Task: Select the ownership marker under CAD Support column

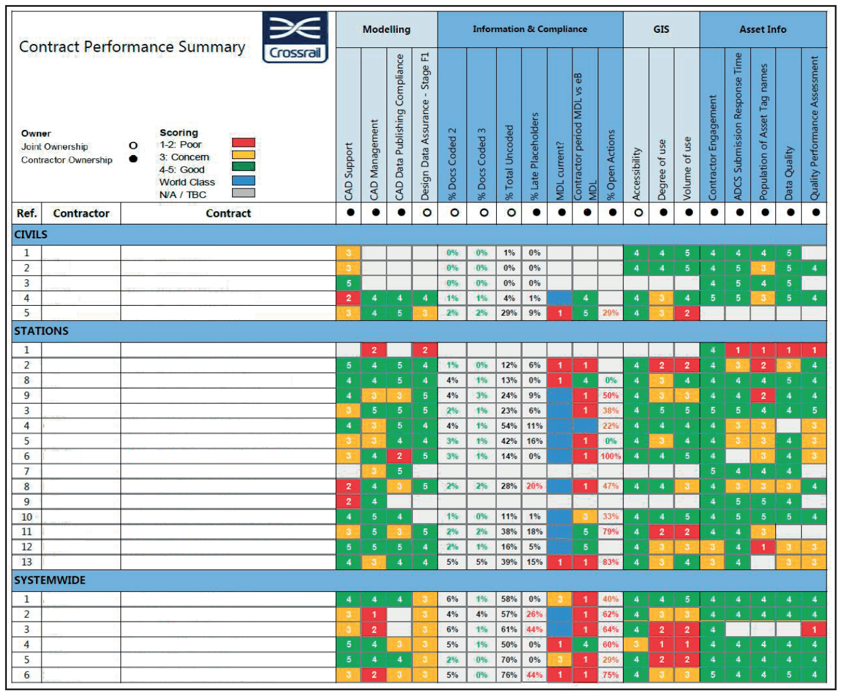Action: point(349,212)
